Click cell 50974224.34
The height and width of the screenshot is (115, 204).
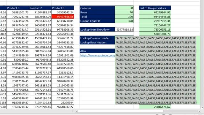[x=63, y=25]
